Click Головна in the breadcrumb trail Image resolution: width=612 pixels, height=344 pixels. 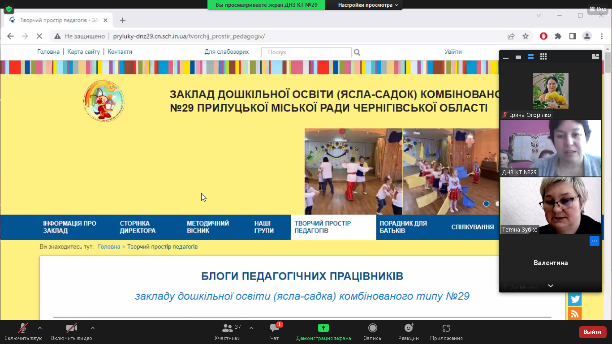pos(109,247)
